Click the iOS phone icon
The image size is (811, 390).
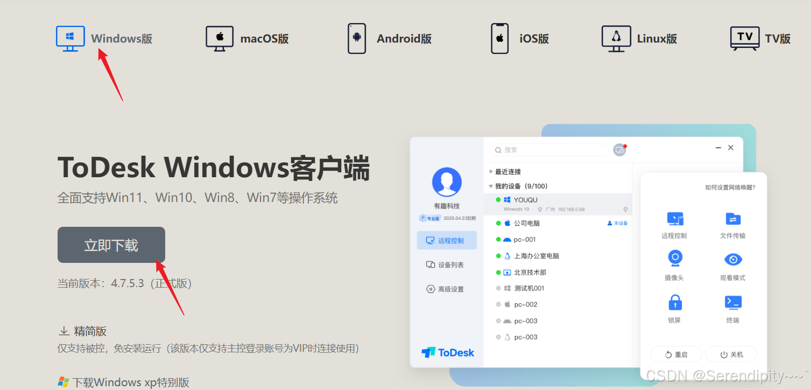click(x=499, y=38)
